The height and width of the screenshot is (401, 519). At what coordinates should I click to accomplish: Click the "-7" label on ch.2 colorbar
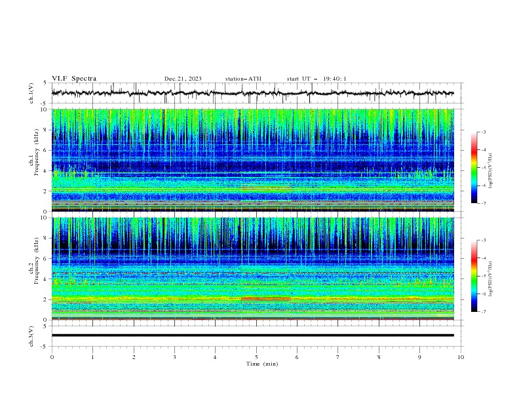pyautogui.click(x=483, y=311)
